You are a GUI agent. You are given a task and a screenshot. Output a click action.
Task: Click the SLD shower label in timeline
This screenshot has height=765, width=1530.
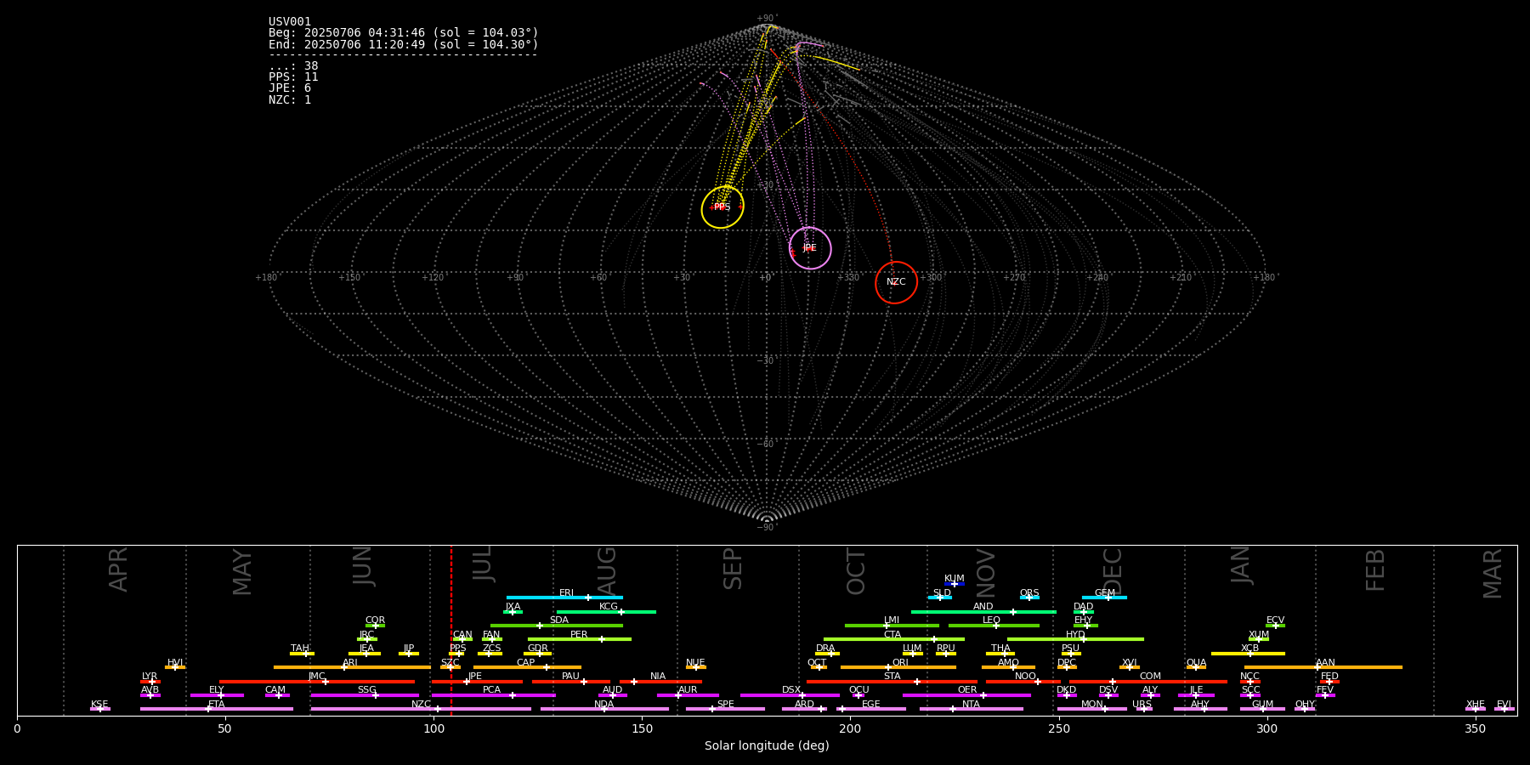click(x=942, y=592)
